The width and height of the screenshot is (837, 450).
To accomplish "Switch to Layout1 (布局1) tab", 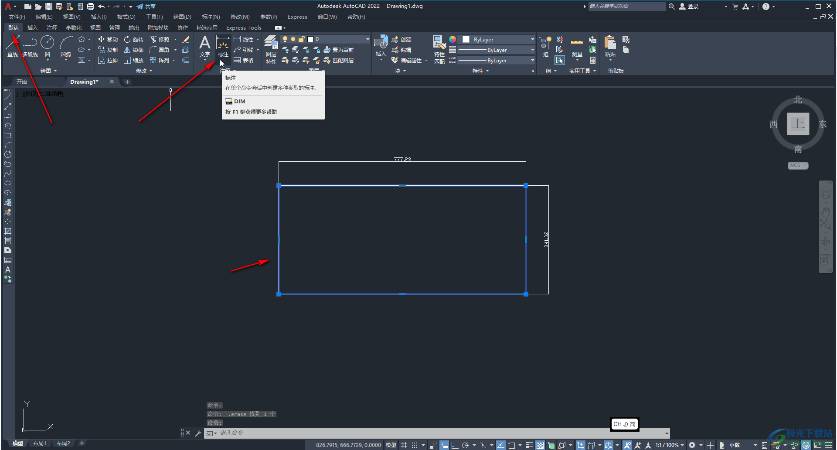I will pyautogui.click(x=40, y=443).
